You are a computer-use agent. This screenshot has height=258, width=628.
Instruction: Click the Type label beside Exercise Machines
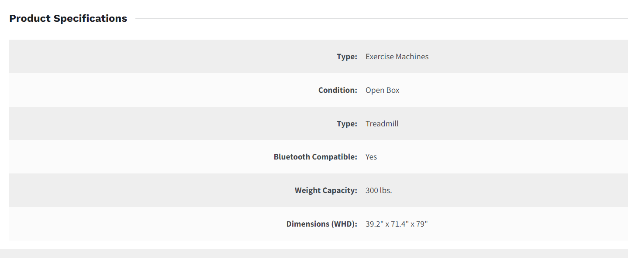tap(347, 57)
